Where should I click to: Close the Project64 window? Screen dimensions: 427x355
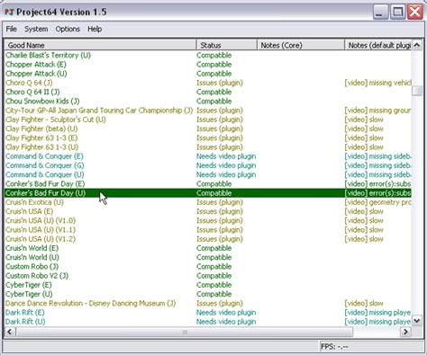[x=415, y=13]
